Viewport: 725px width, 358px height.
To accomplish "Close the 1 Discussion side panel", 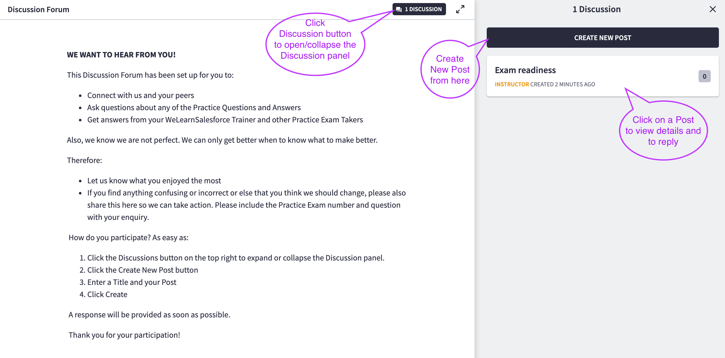I will click(712, 9).
